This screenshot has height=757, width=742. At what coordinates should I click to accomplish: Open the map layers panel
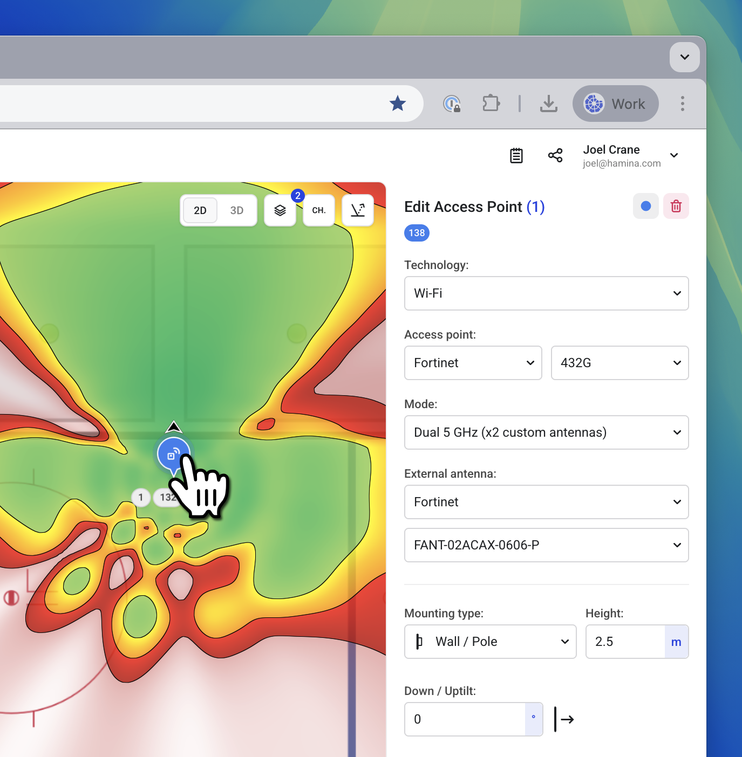pyautogui.click(x=280, y=210)
